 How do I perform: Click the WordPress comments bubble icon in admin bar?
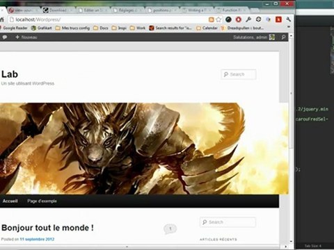coord(4,37)
